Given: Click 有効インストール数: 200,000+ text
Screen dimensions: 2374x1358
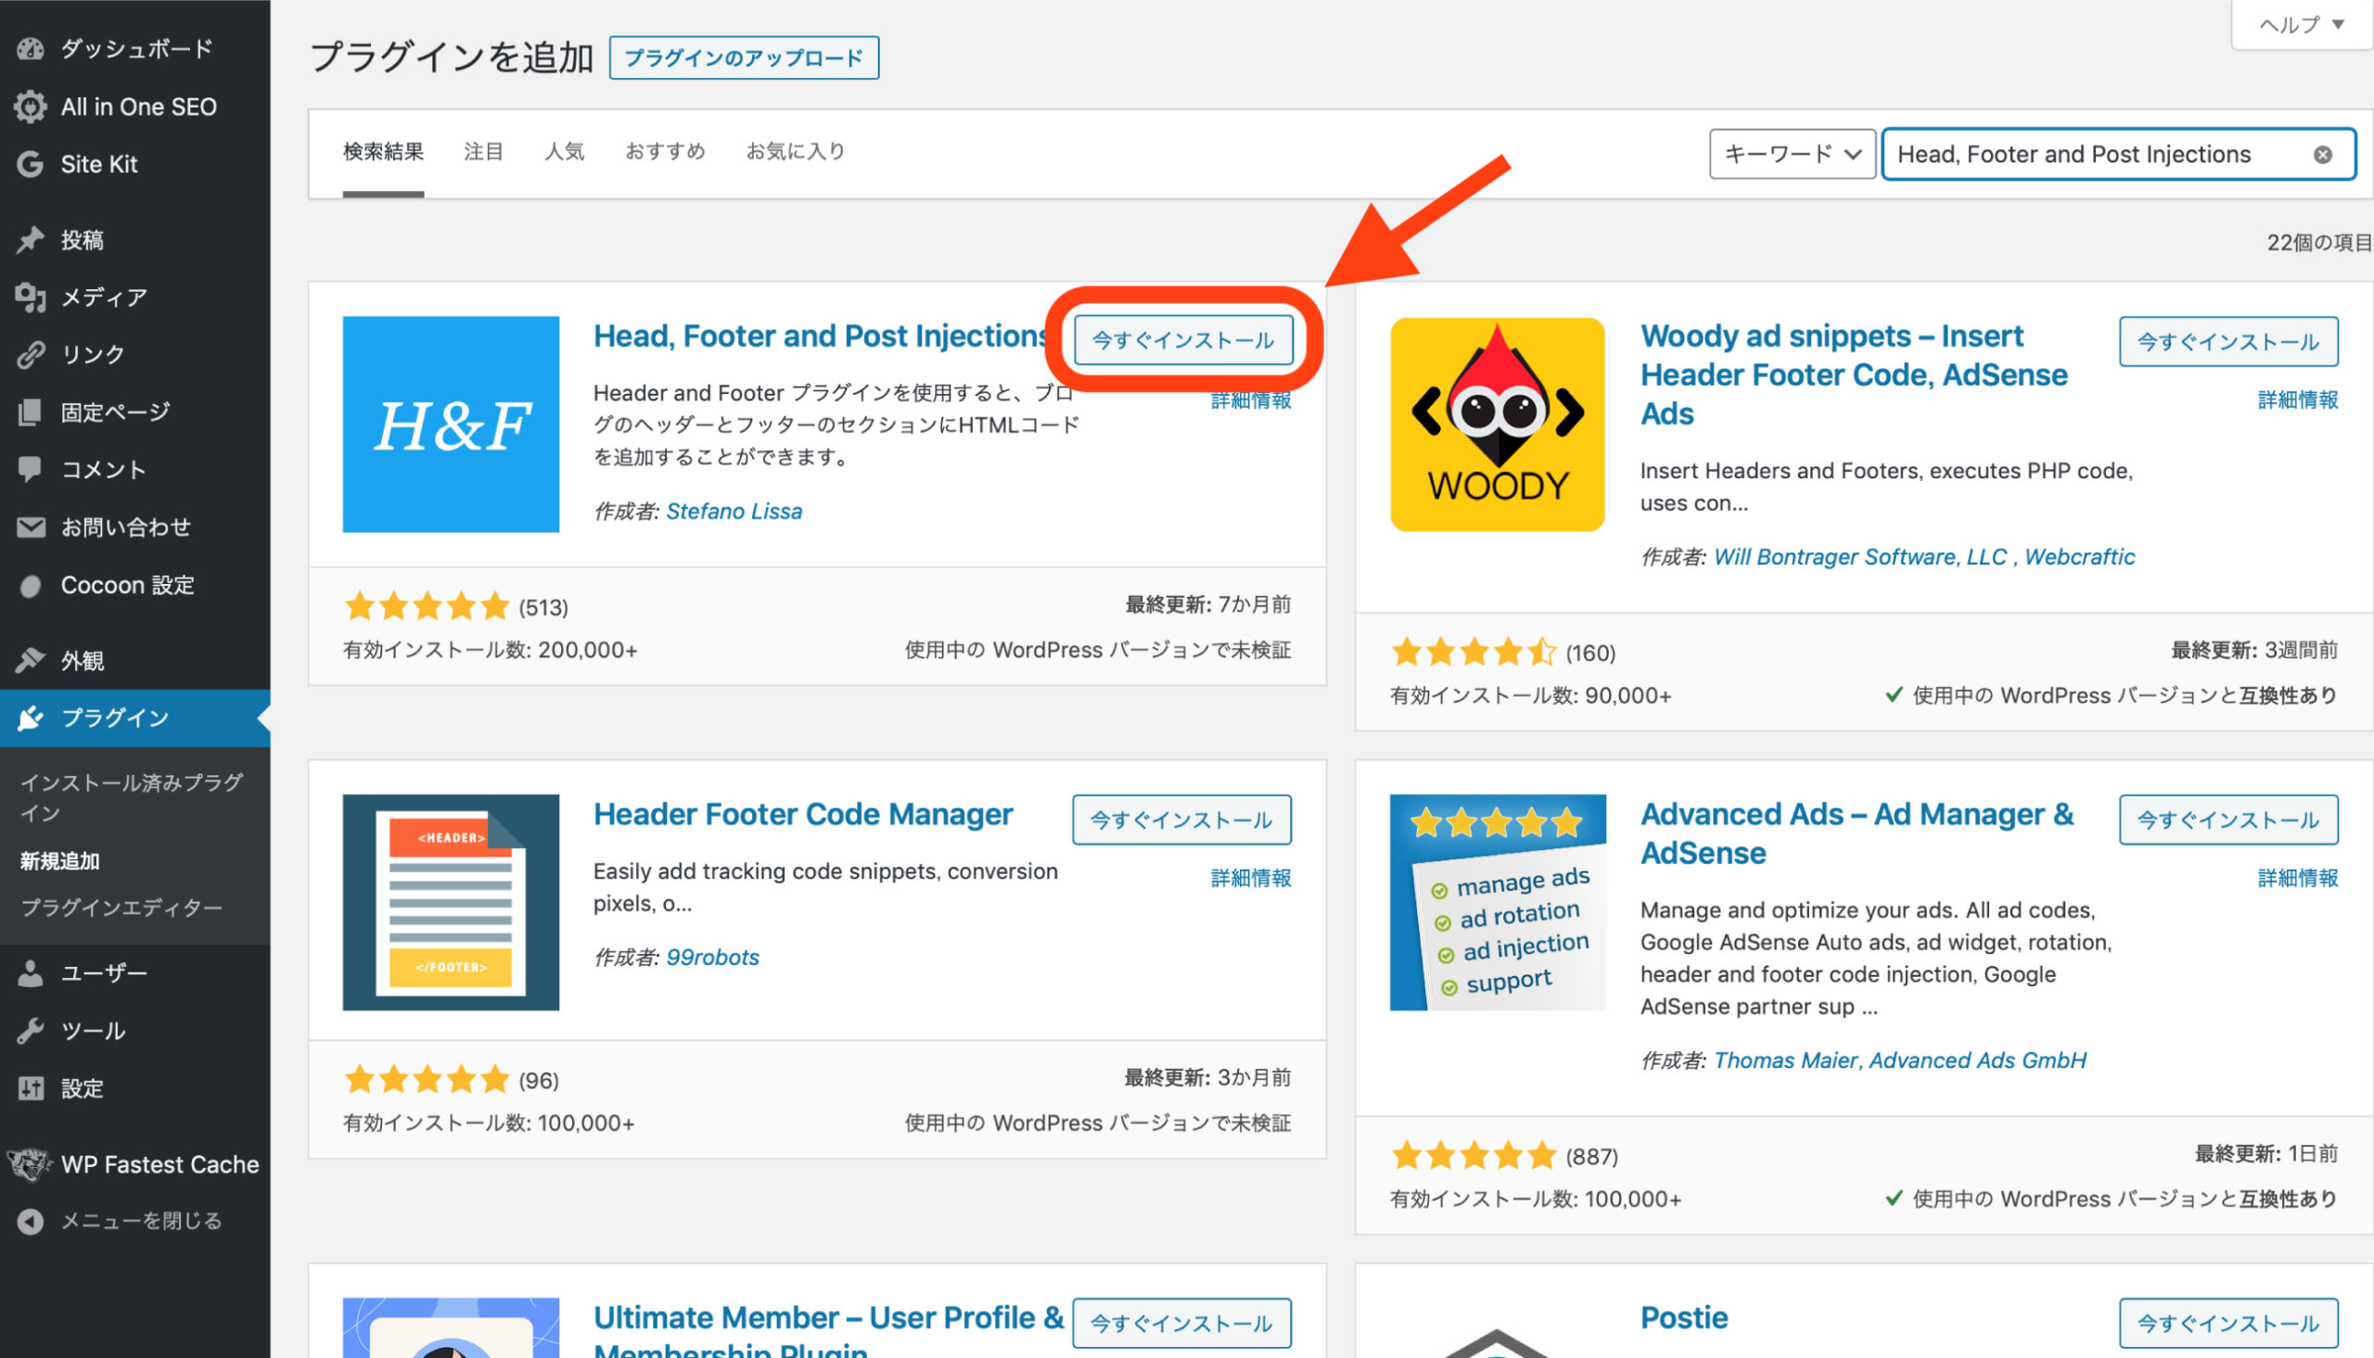Looking at the screenshot, I should tap(490, 650).
